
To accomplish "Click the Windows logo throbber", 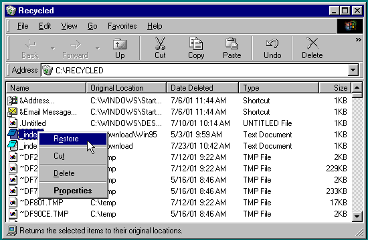I will [350, 26].
